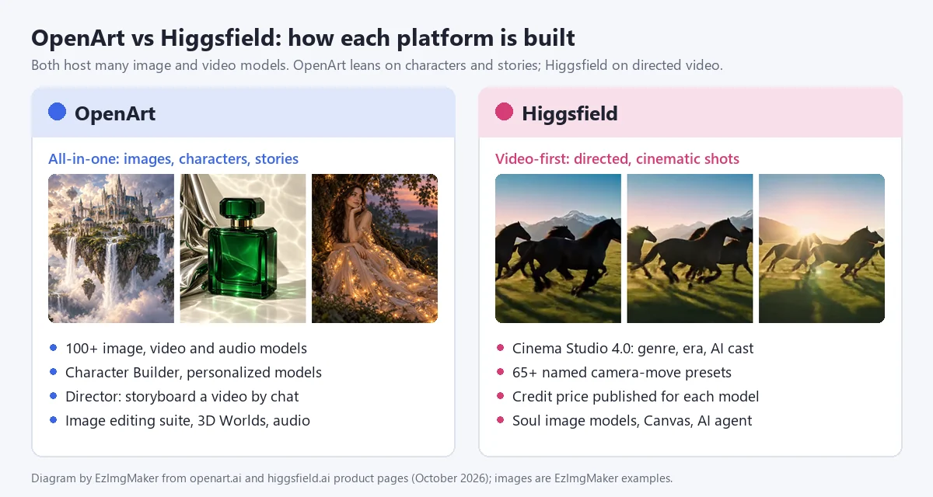This screenshot has height=497, width=933.
Task: Click 'Credit price published for each model'
Action: 636,397
